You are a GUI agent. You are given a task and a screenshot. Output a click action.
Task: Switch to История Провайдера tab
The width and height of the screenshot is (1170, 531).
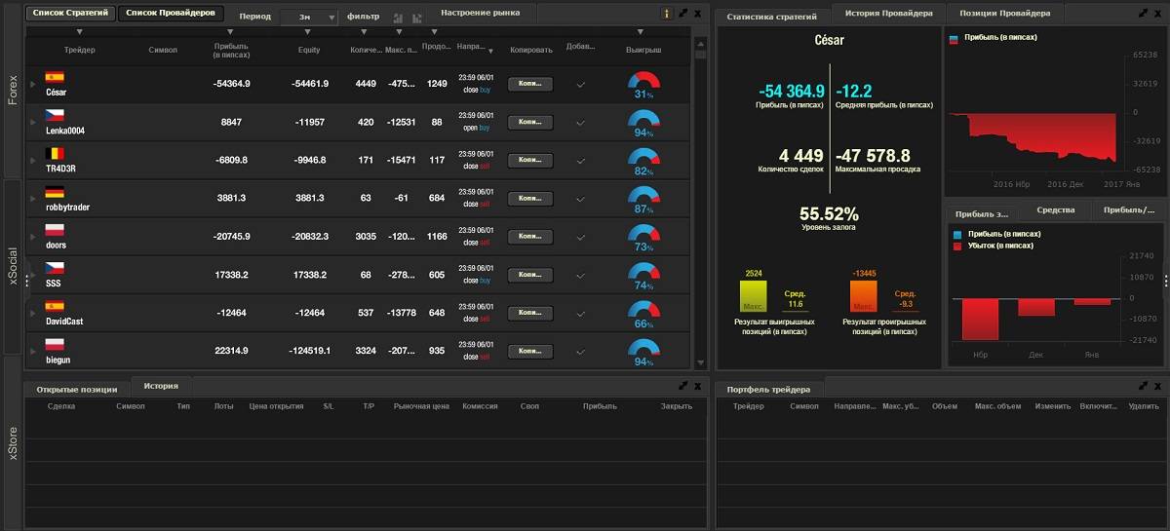coord(888,14)
